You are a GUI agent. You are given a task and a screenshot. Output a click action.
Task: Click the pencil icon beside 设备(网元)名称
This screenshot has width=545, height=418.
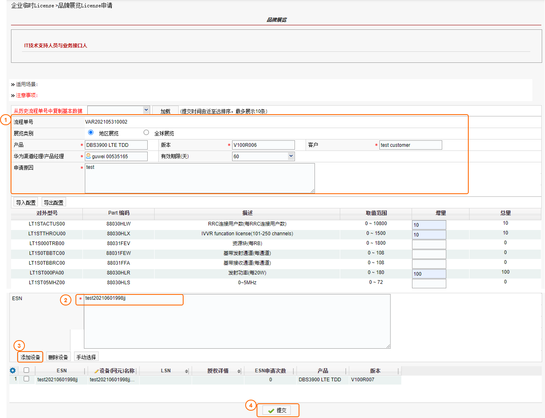click(x=96, y=371)
